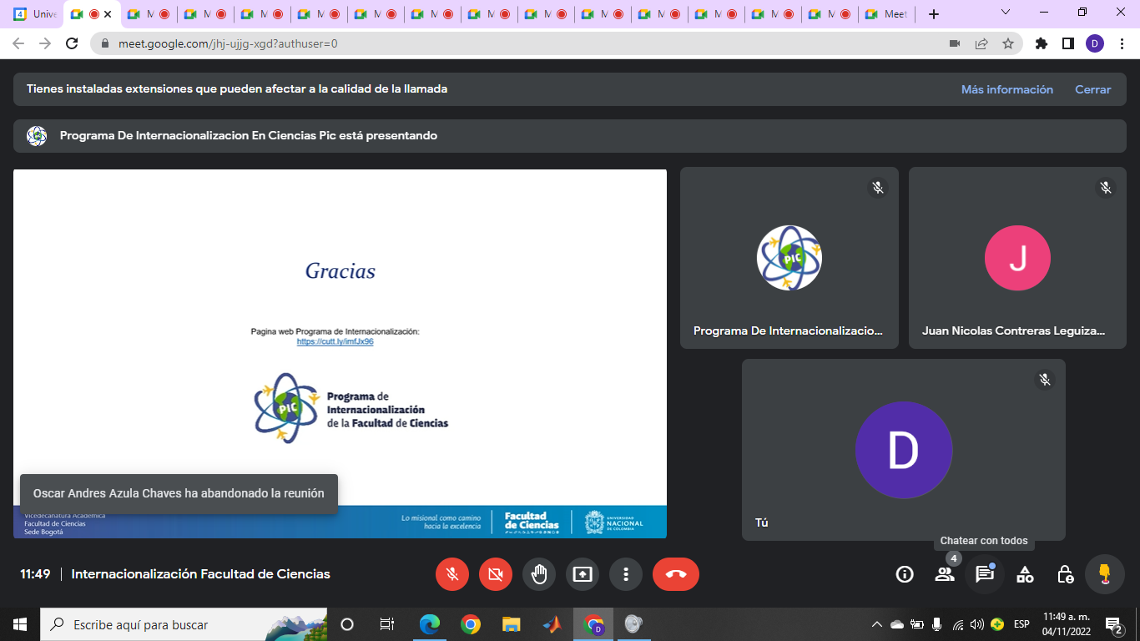1140x641 pixels.
Task: Switch to the first University browser tab
Action: click(35, 14)
